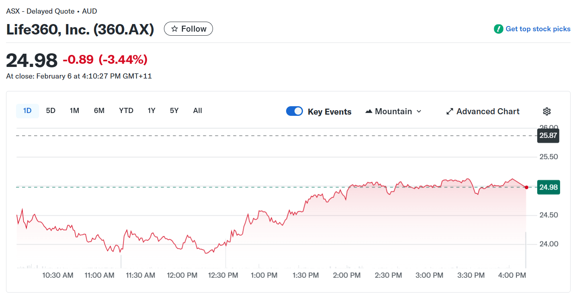This screenshot has width=575, height=297.
Task: Click the 24.98 price badge on chart axis
Action: click(x=548, y=187)
